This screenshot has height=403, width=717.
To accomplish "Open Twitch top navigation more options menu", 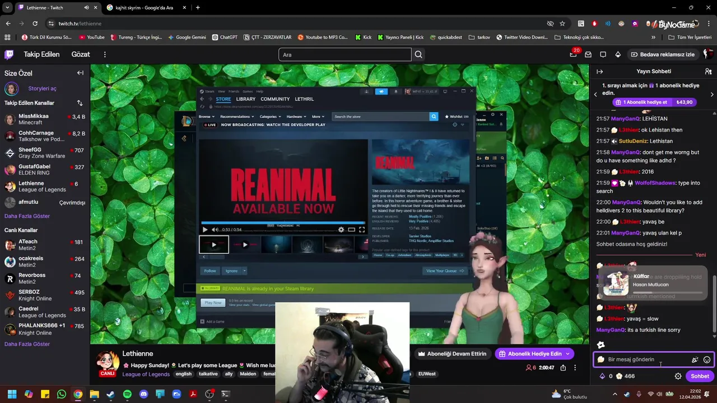I will pos(105,54).
